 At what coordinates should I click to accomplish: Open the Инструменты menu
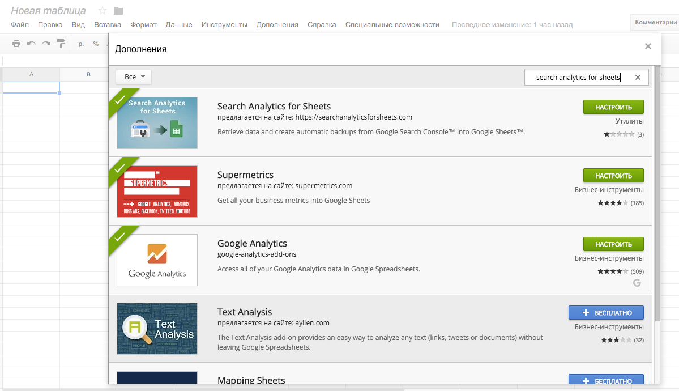[224, 25]
